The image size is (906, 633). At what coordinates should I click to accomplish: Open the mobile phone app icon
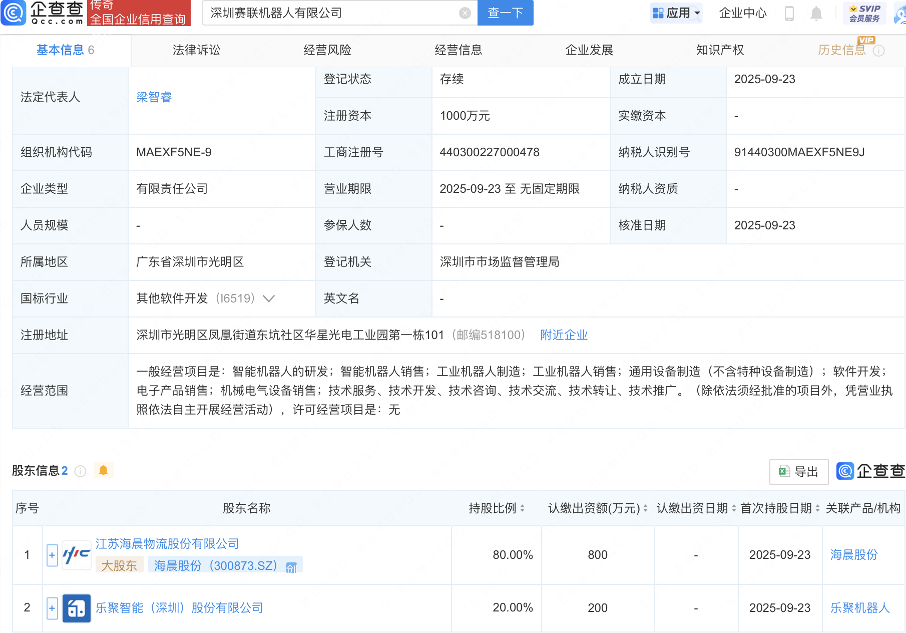(x=789, y=13)
